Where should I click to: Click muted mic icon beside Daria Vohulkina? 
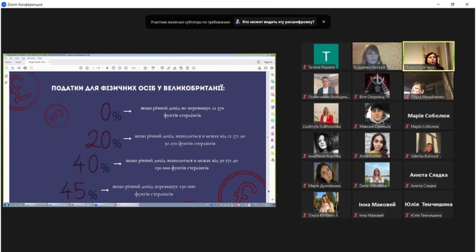356,185
